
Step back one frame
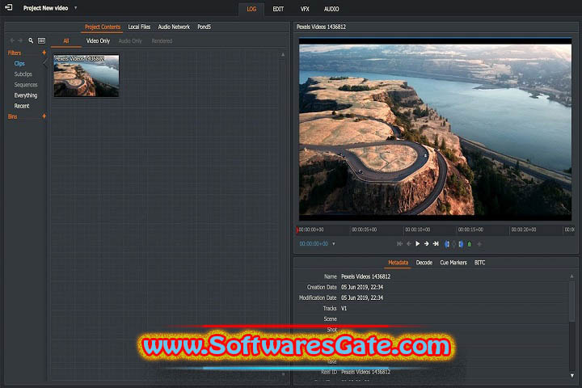409,244
